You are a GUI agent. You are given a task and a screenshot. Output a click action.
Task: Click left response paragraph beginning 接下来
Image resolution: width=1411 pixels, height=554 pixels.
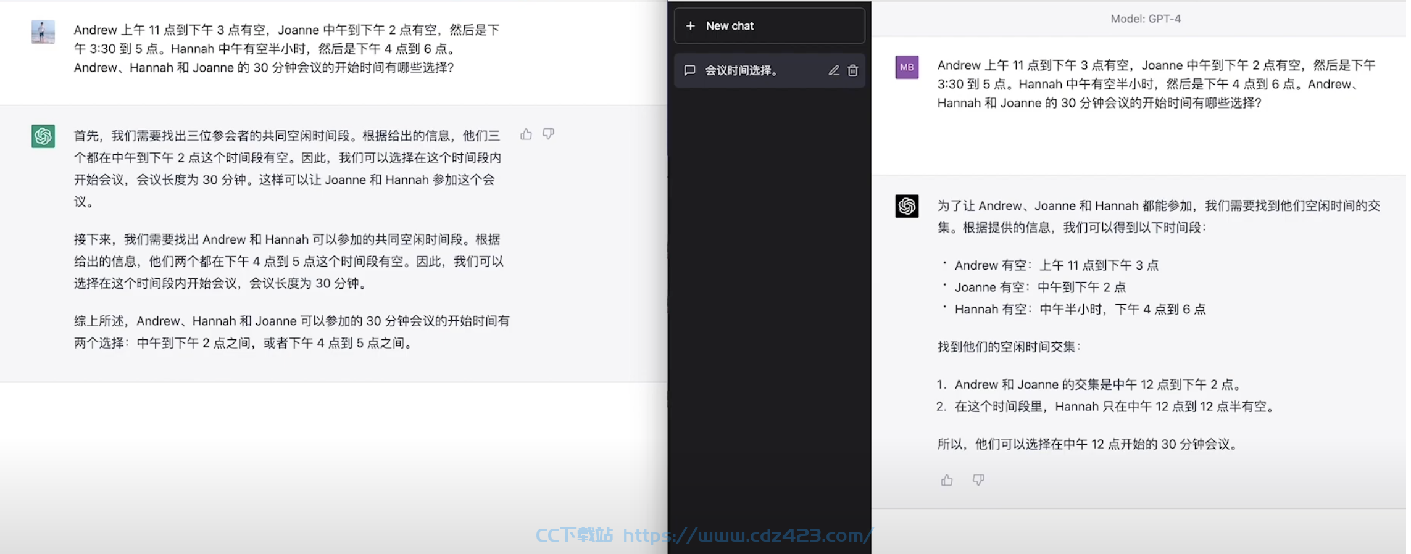point(289,261)
